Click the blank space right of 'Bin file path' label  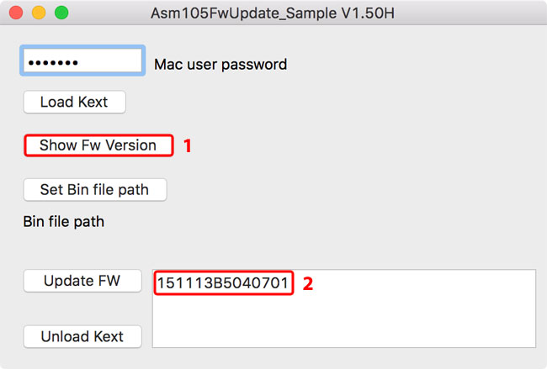(x=295, y=223)
